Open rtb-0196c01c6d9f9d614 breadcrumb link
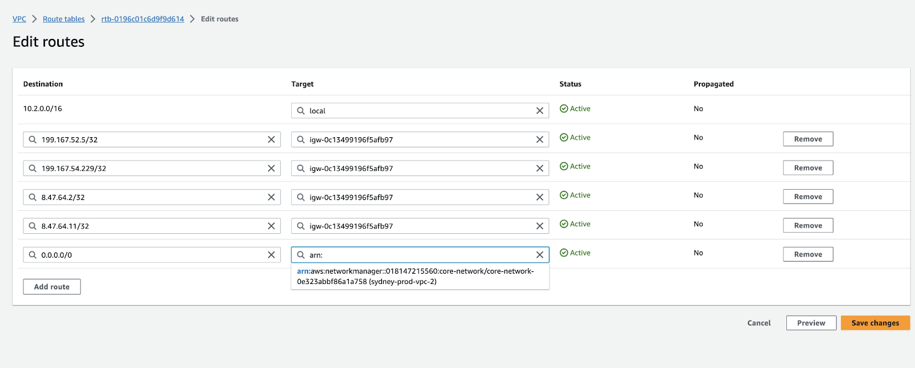The image size is (915, 368). [142, 19]
